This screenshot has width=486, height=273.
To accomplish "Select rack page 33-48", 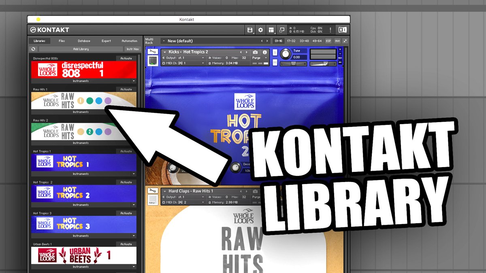I will (303, 41).
